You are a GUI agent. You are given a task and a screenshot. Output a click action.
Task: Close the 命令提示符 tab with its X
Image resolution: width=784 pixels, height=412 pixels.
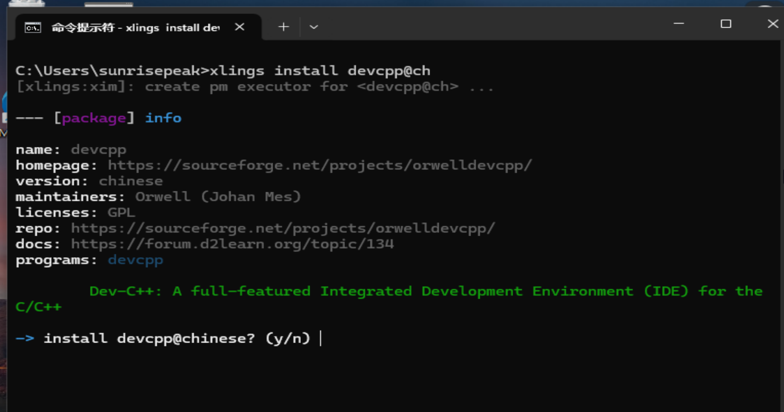click(x=240, y=27)
